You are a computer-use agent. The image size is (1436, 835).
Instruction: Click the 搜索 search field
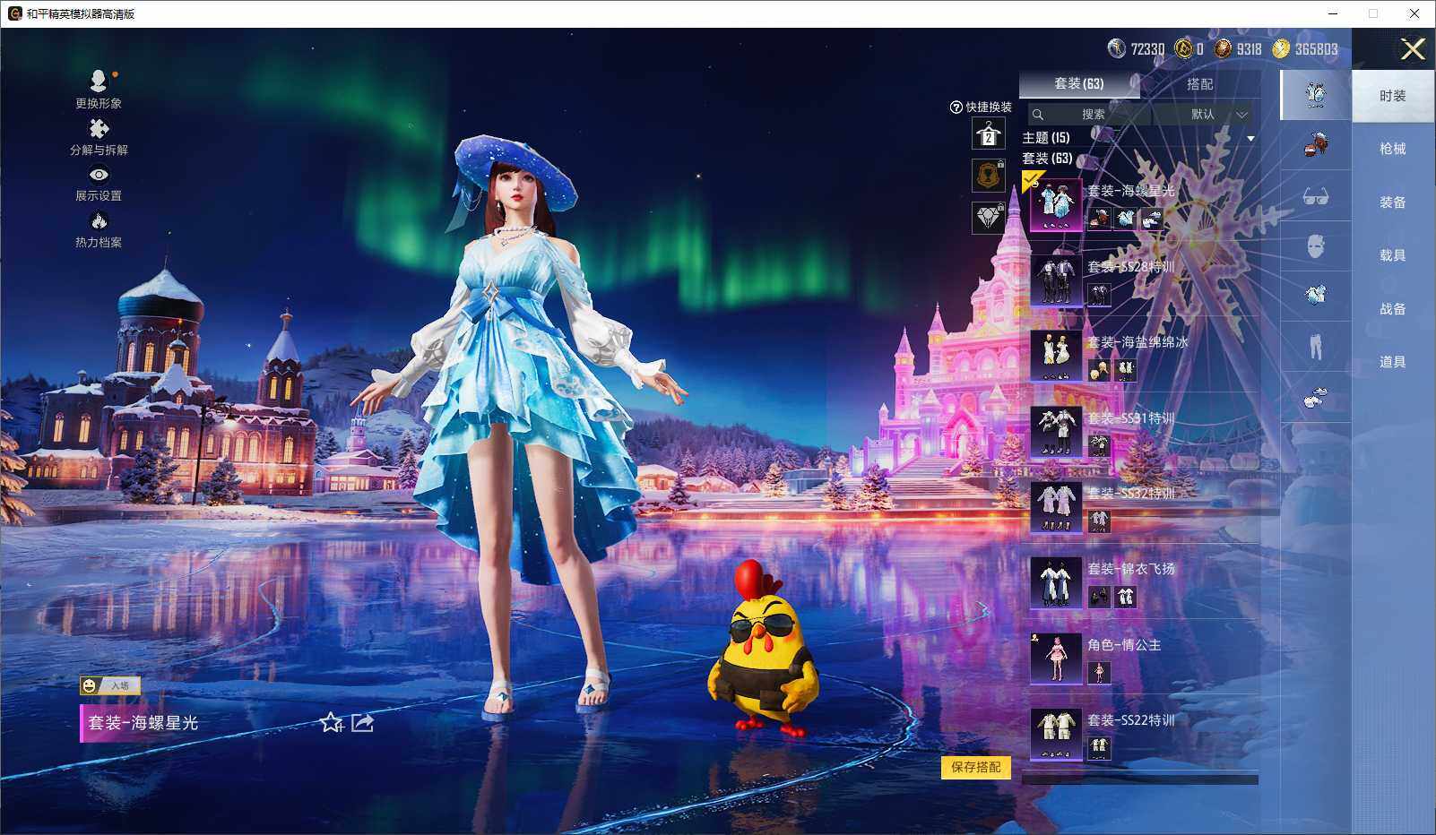1088,114
